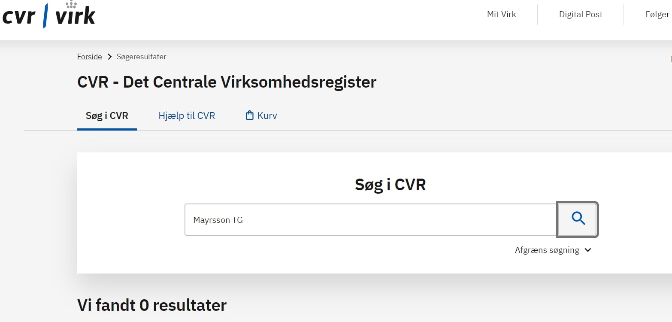Open the Kurv tab
The height and width of the screenshot is (322, 672).
pos(261,116)
